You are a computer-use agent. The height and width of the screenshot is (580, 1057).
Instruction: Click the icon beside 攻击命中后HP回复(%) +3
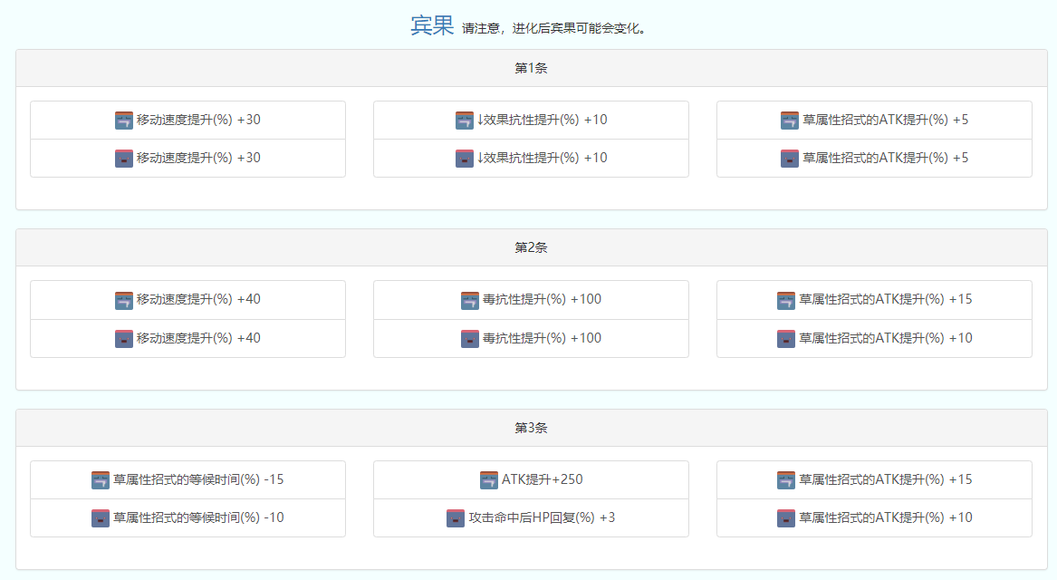[x=456, y=518]
